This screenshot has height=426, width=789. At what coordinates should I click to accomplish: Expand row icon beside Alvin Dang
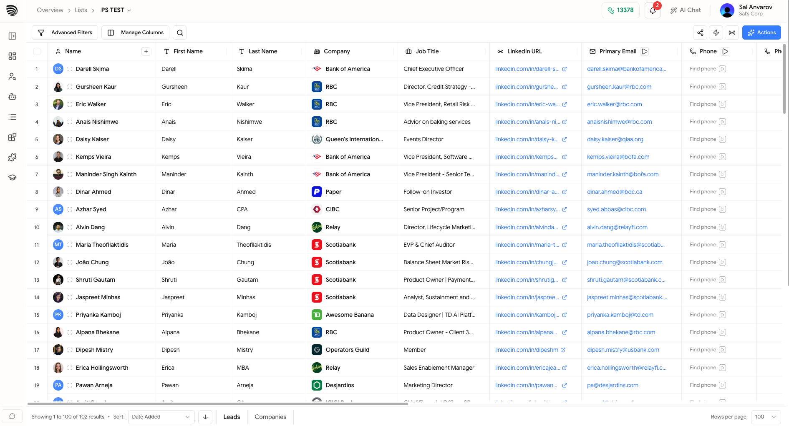[70, 227]
